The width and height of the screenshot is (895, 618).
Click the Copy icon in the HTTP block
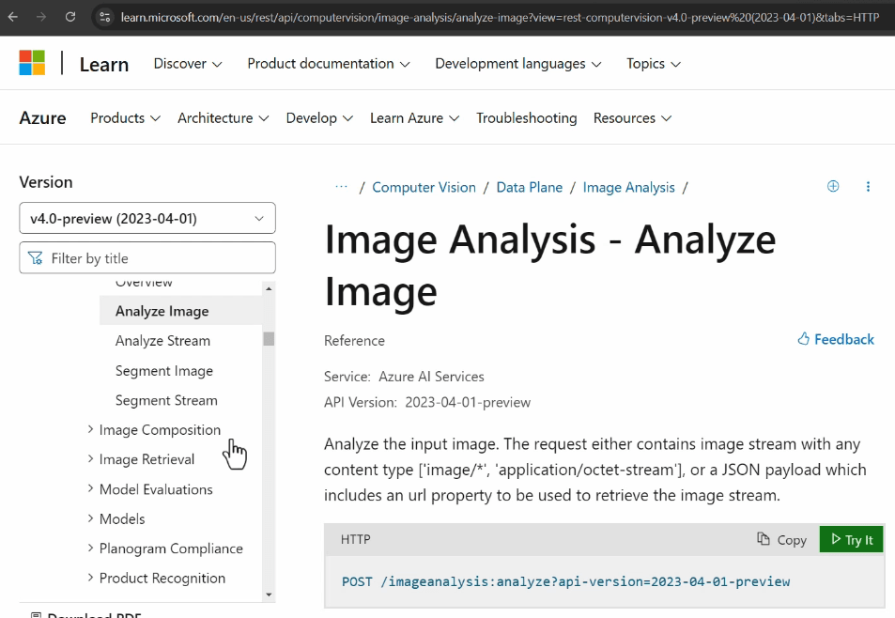coord(764,539)
